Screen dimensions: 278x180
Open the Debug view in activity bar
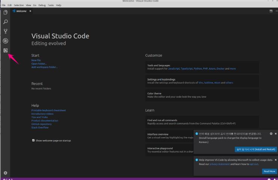[6, 41]
